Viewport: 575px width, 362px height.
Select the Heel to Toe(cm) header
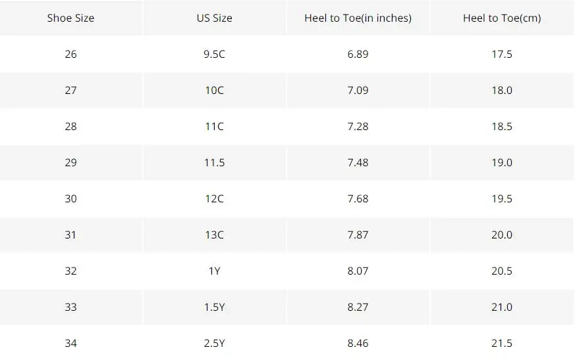tap(502, 18)
